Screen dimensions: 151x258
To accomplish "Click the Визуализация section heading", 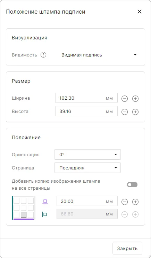I will 30,38.
